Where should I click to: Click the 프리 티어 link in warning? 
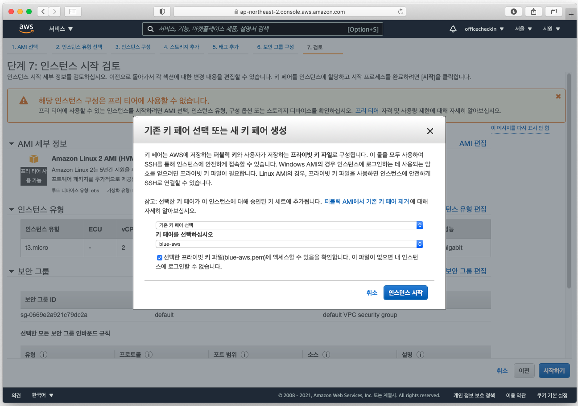point(367,110)
